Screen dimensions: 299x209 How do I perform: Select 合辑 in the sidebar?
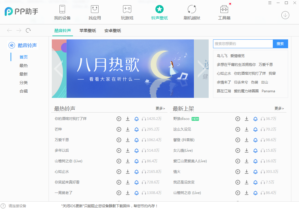coord(24,91)
